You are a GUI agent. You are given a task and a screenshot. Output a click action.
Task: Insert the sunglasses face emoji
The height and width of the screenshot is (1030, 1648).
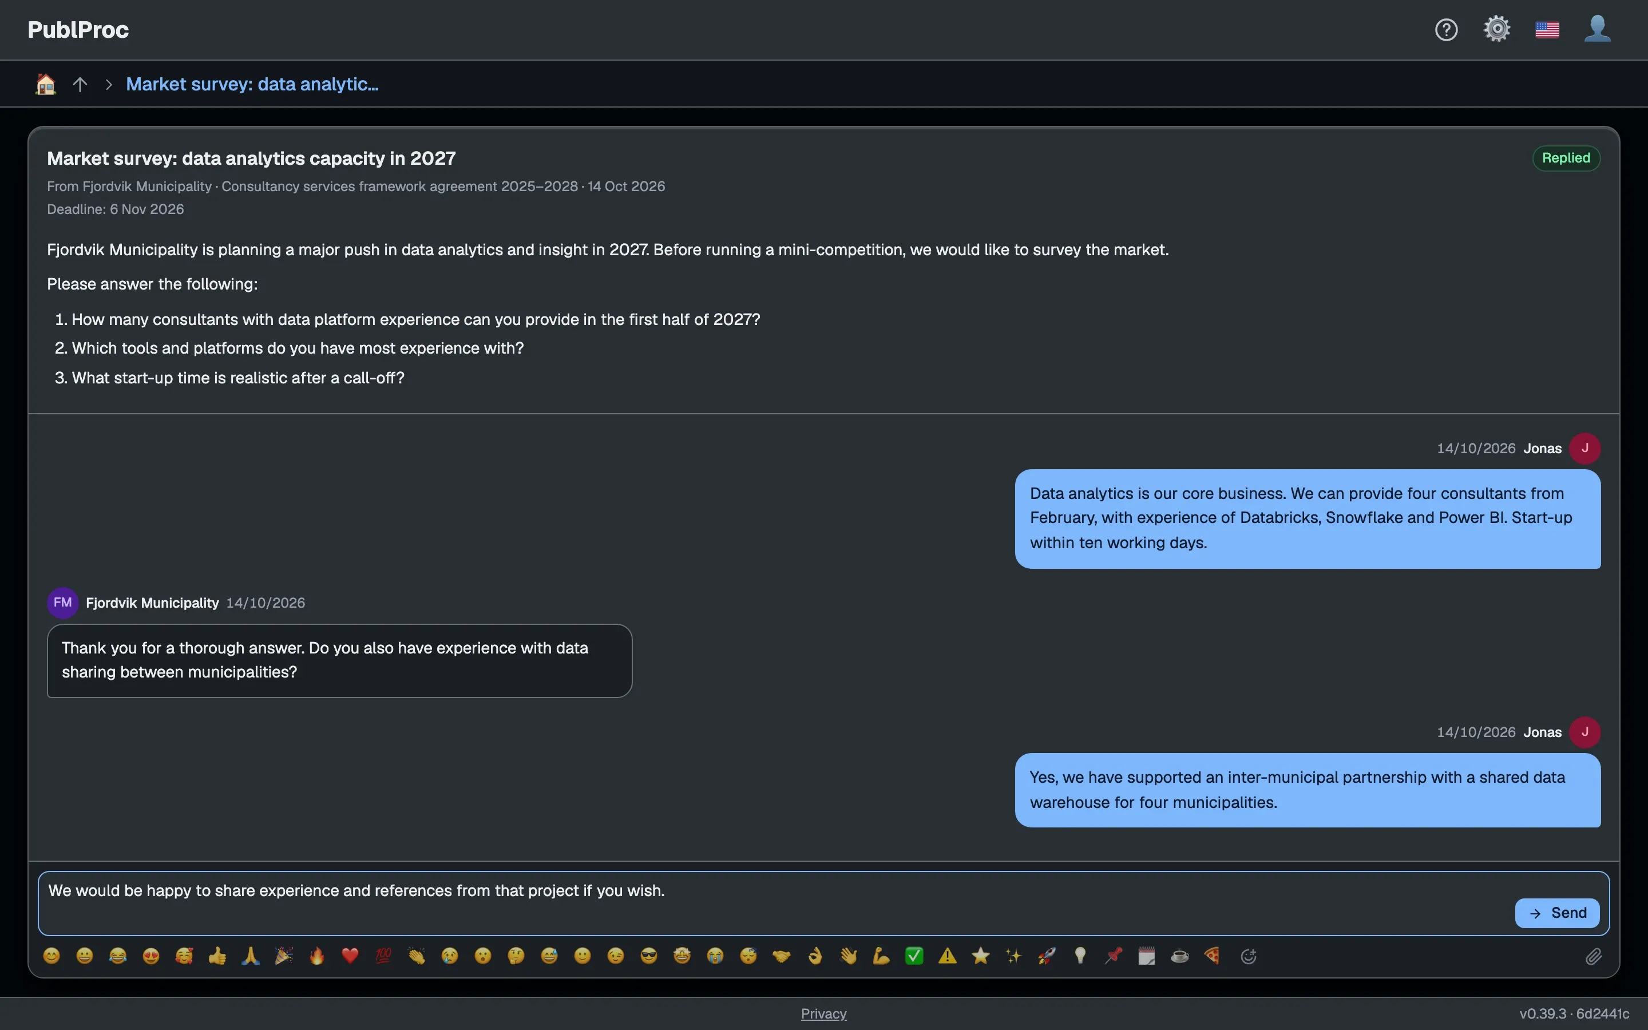tap(649, 956)
